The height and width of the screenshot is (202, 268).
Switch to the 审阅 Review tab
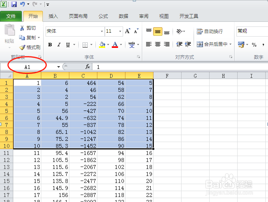[x=144, y=16]
